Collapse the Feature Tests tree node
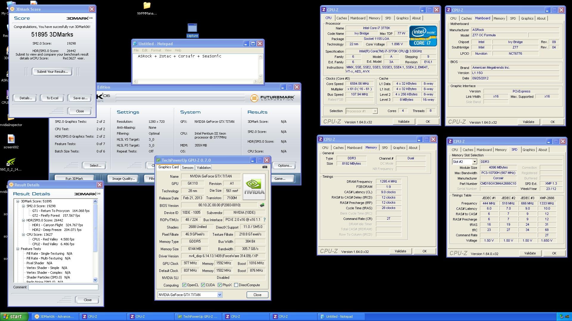The height and width of the screenshot is (321, 572). click(18, 249)
